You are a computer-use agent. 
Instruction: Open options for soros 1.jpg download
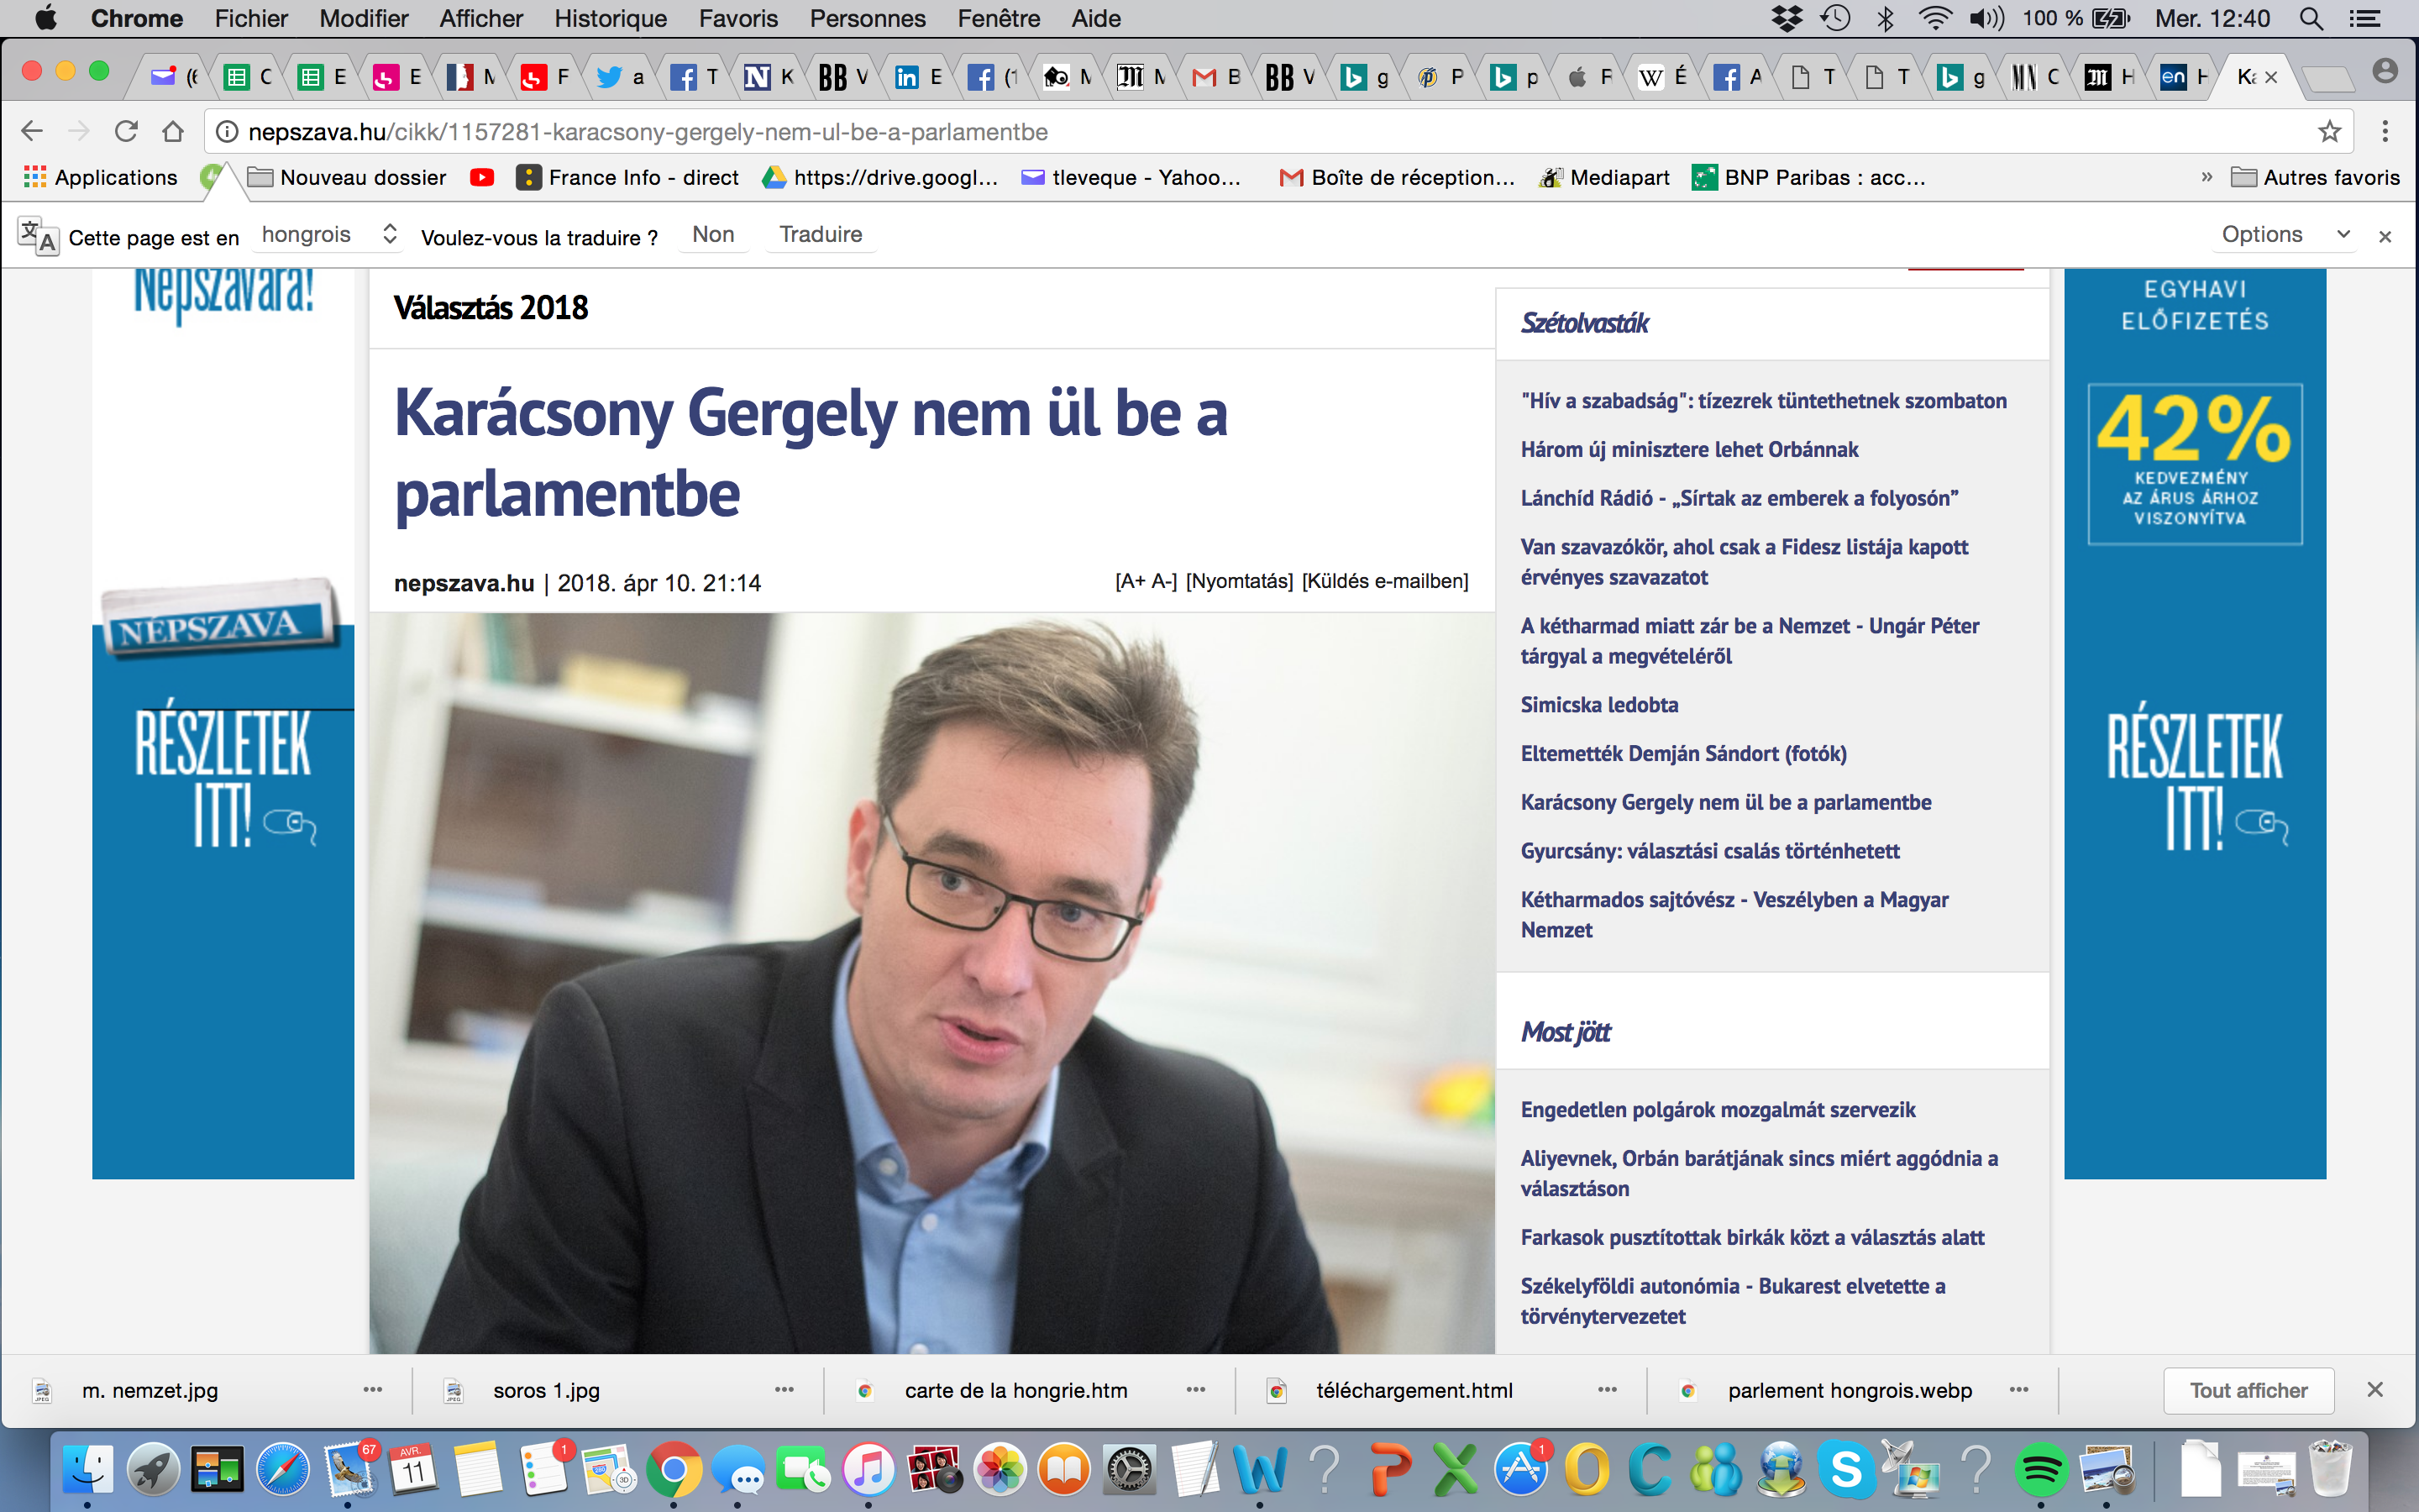point(784,1390)
